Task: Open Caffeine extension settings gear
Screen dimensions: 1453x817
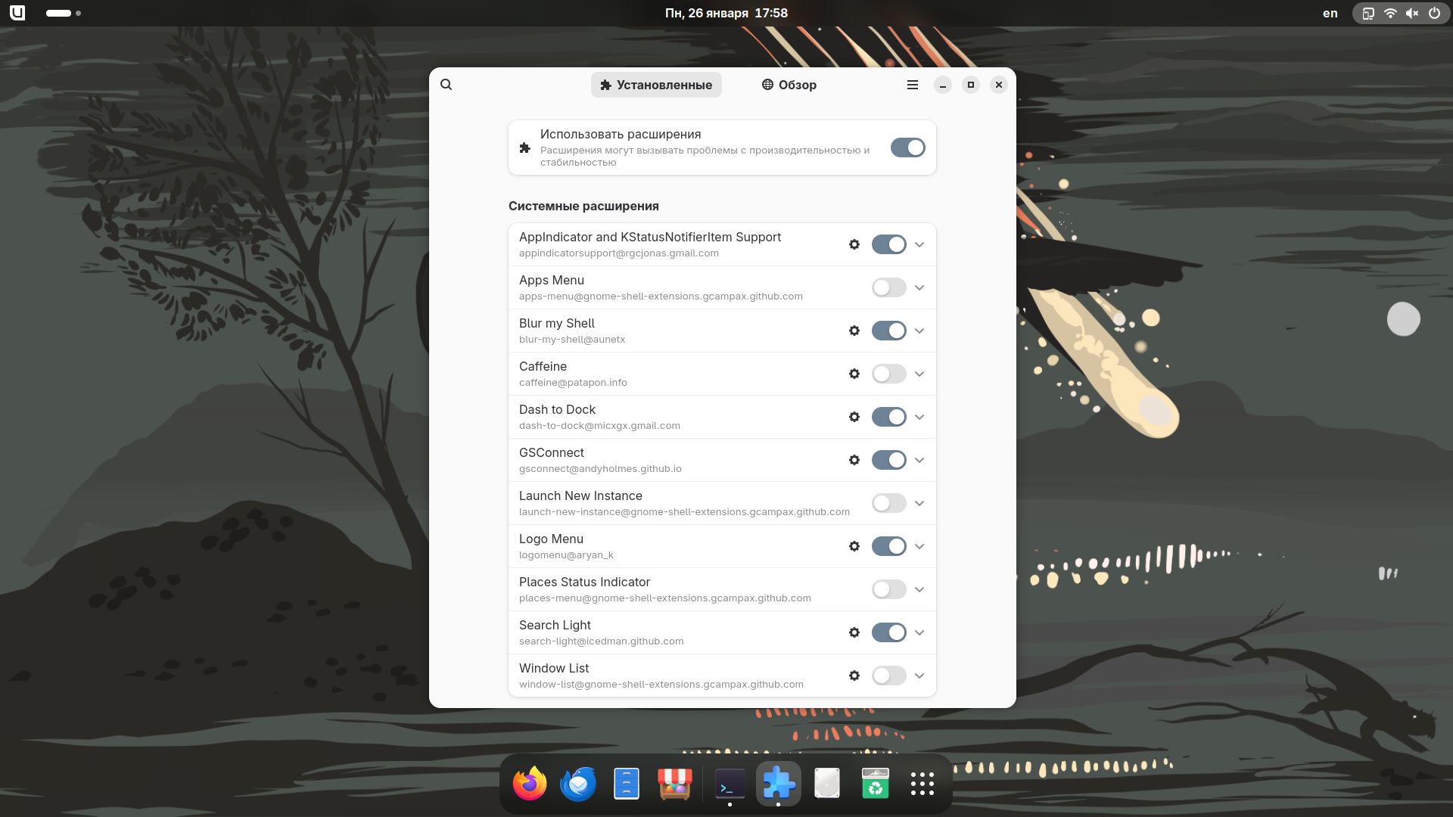Action: [854, 374]
